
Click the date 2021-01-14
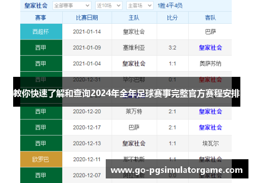pos(87,32)
